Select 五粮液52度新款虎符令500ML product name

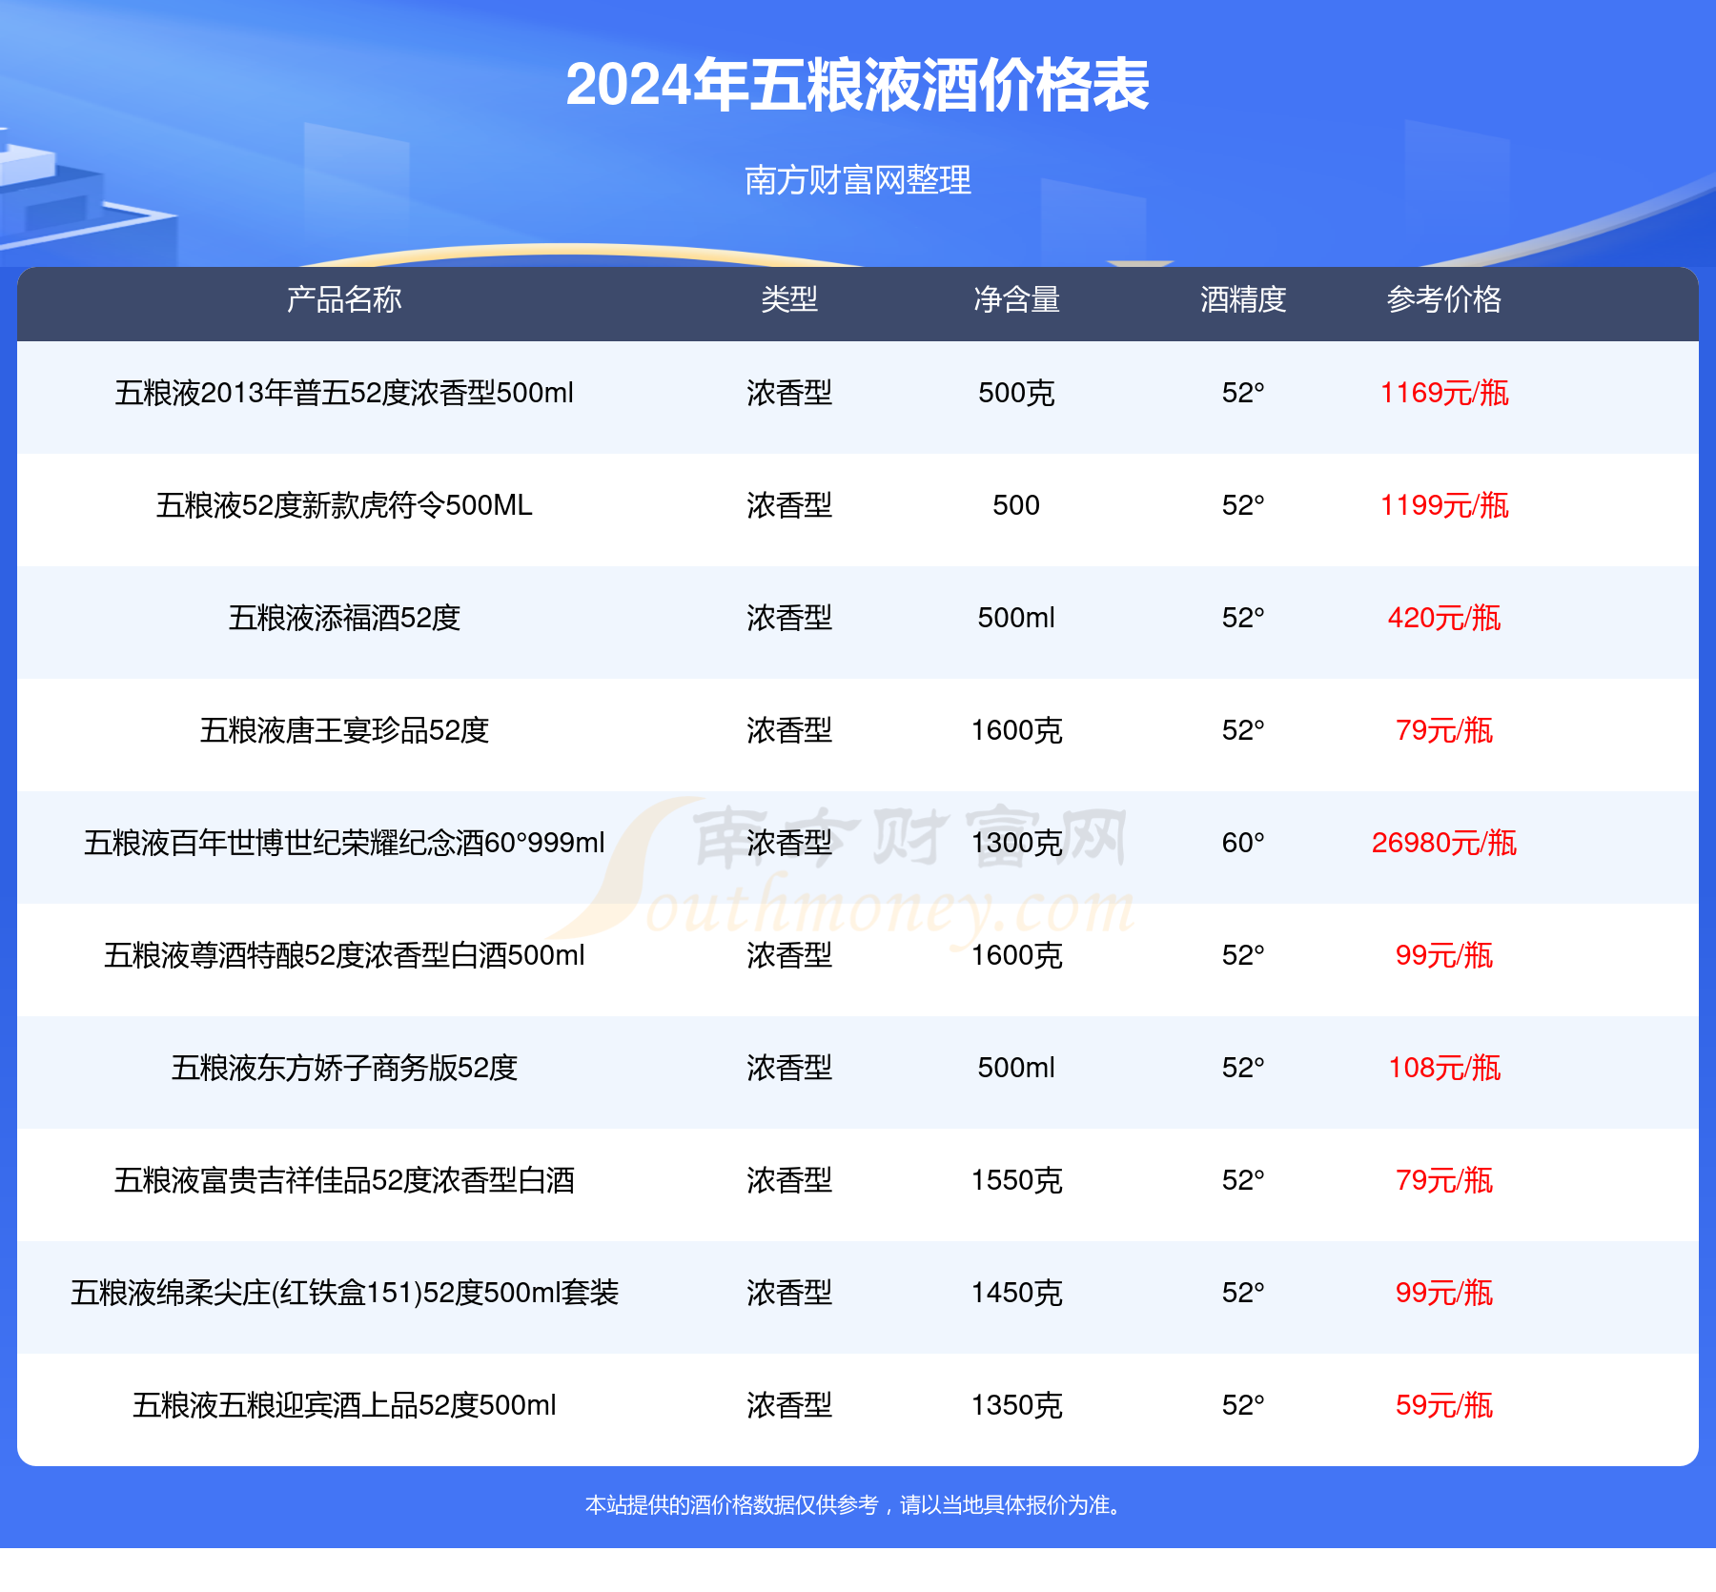(344, 505)
